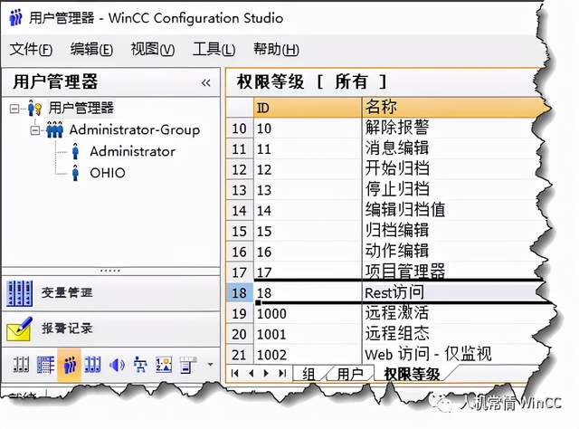The width and height of the screenshot is (579, 429).
Task: Open the 变量管理 navigation button
Action: (x=110, y=293)
